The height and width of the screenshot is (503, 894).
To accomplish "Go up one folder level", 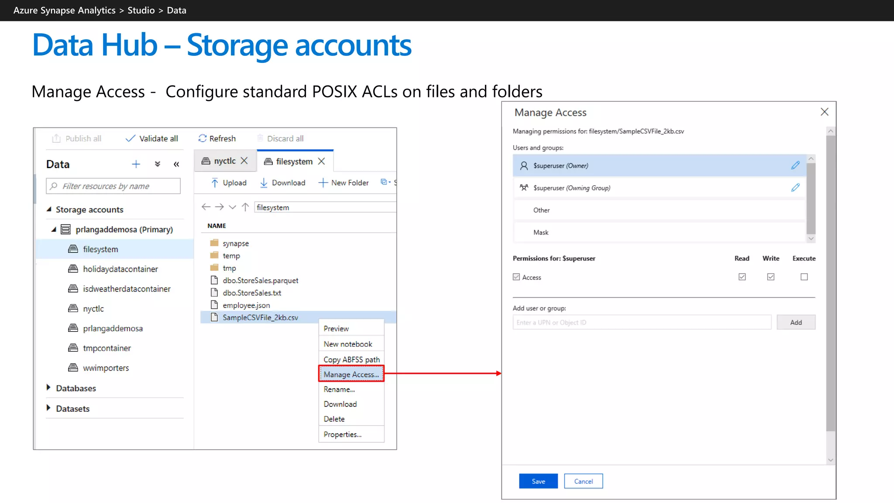I will (x=245, y=207).
